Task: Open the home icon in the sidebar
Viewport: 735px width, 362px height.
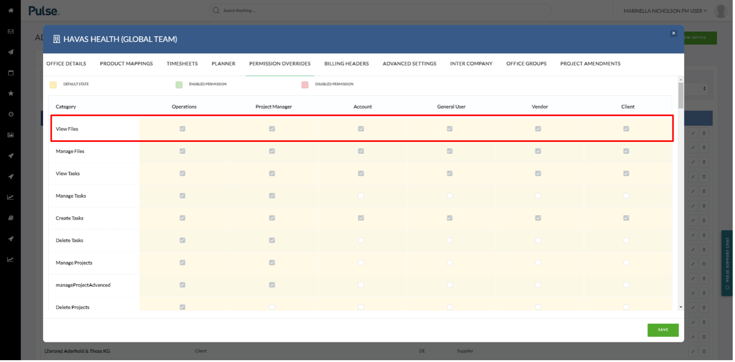Action: [11, 10]
